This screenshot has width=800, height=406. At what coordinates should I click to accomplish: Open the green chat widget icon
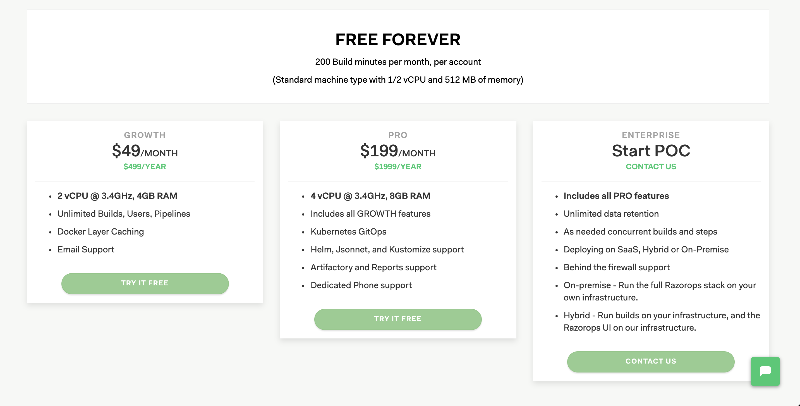pyautogui.click(x=765, y=371)
